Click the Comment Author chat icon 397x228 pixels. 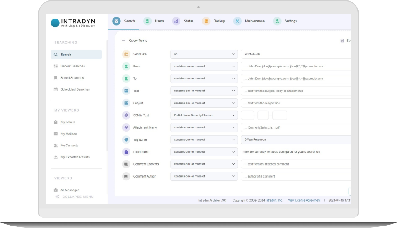[126, 176]
